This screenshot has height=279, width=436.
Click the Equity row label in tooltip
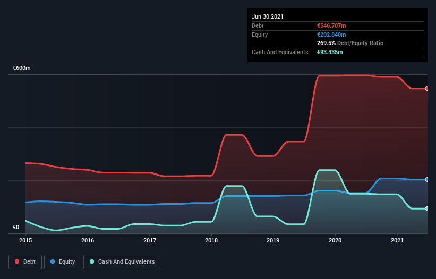pos(260,34)
